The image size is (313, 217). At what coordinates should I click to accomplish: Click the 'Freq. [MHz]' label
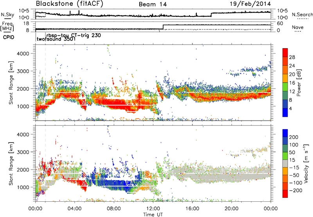7,27
